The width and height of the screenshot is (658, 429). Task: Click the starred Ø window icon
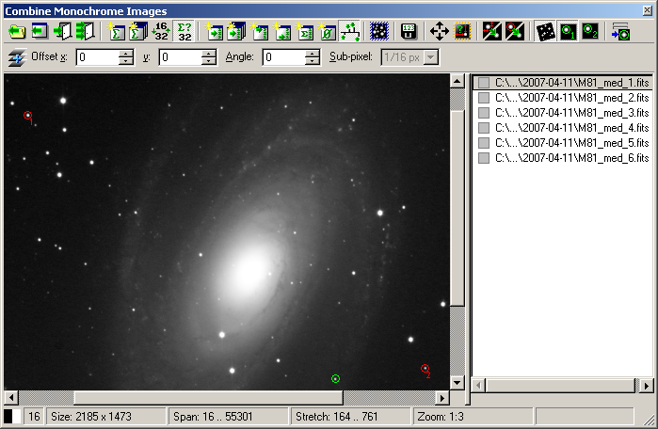click(x=327, y=31)
